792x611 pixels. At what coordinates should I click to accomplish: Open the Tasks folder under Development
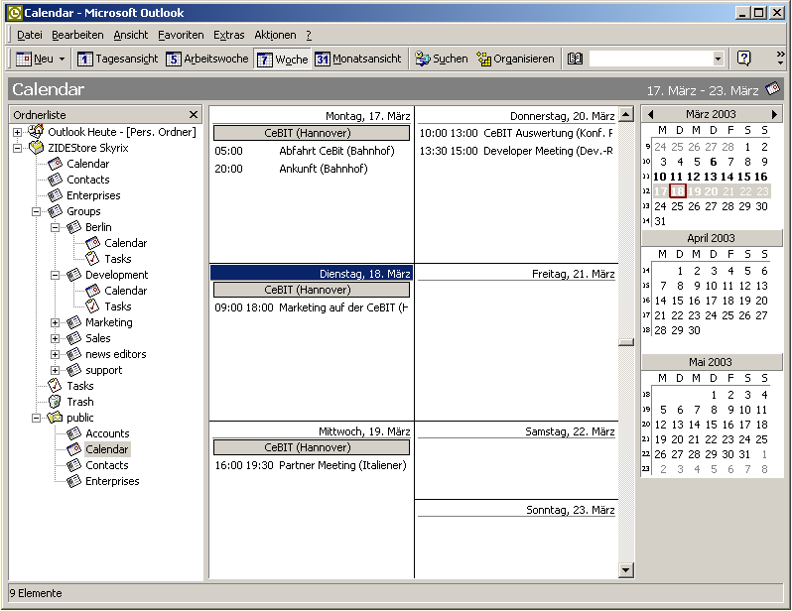click(118, 306)
